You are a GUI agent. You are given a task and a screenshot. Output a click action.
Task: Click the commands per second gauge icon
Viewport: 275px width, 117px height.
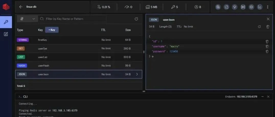coord(127,7)
